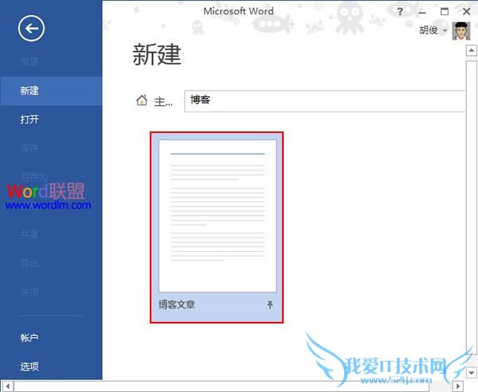Click horizontal scrollbar left arrow

pyautogui.click(x=8, y=386)
